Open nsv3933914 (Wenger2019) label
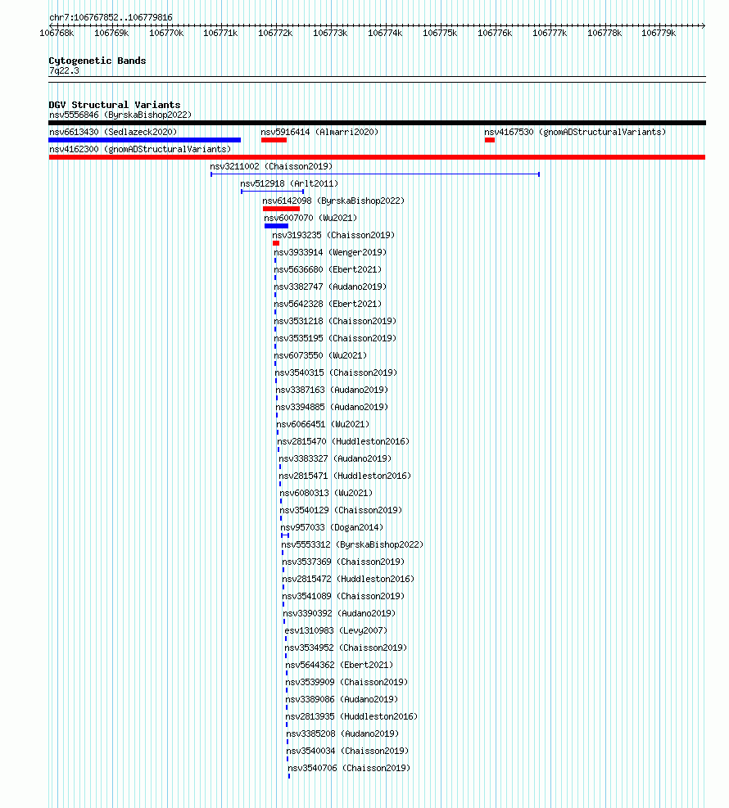Image resolution: width=729 pixels, height=808 pixels. (330, 252)
